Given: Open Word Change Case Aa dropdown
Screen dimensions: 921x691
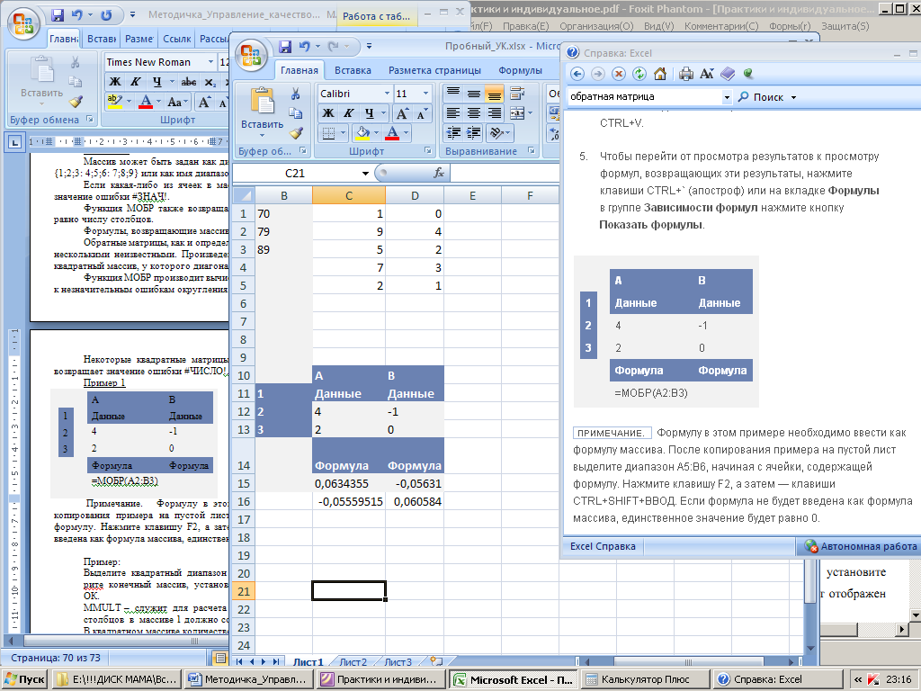Looking at the screenshot, I should pos(175,102).
